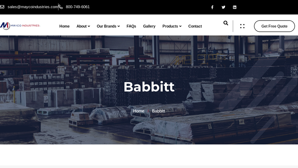Click the sales@maycoindustries.com email link
The image size is (298, 168).
click(x=33, y=7)
